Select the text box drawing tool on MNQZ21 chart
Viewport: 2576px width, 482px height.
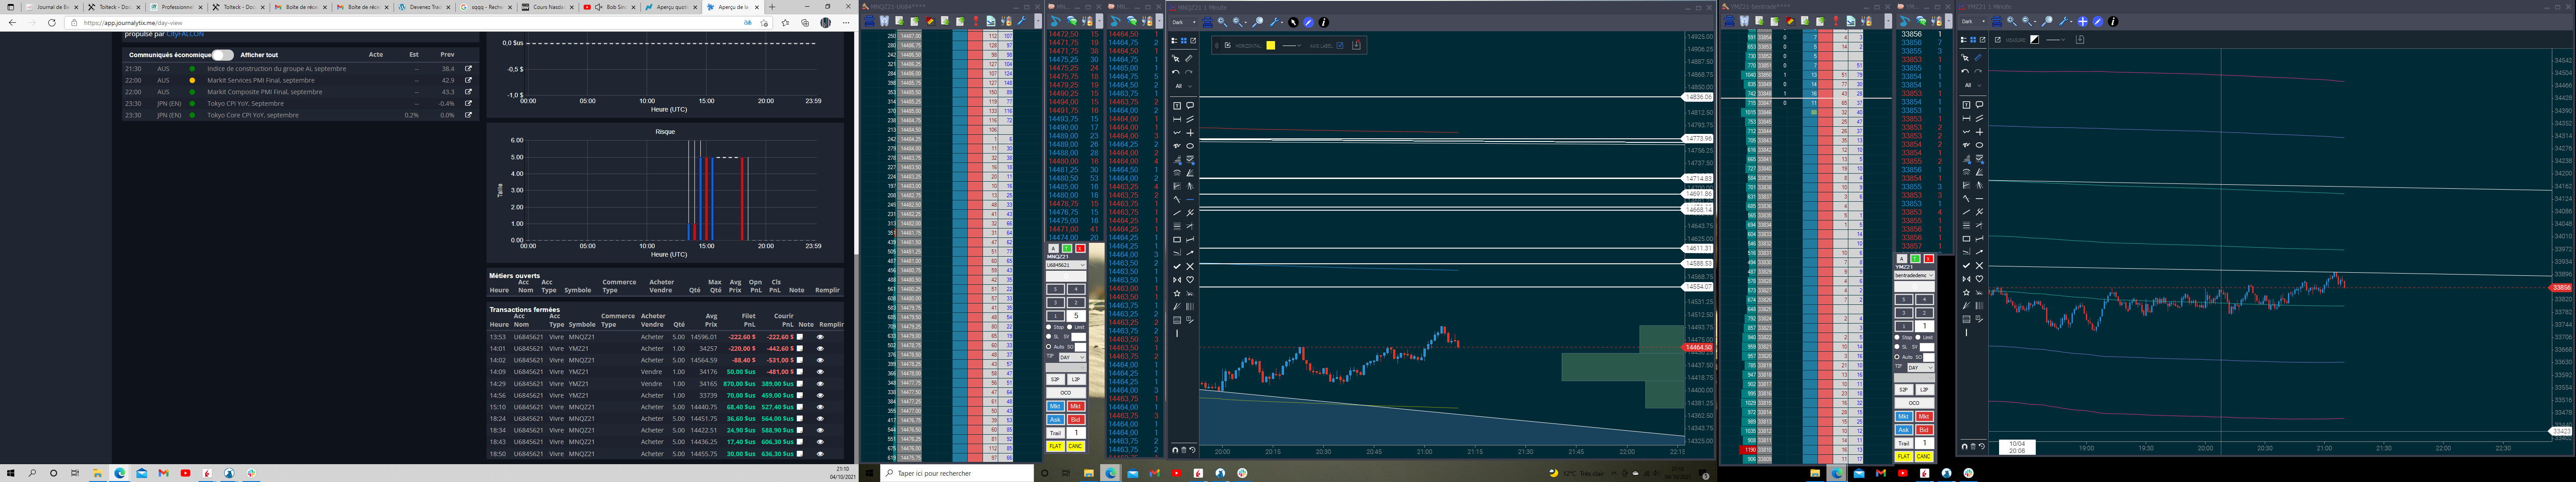pos(1177,106)
